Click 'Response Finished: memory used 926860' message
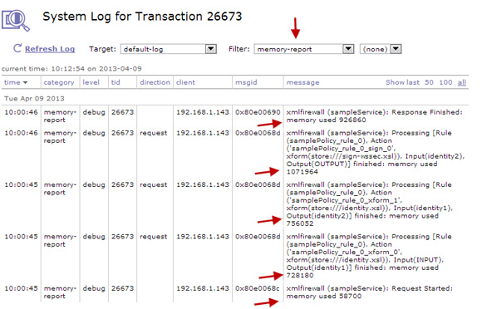 pos(375,116)
